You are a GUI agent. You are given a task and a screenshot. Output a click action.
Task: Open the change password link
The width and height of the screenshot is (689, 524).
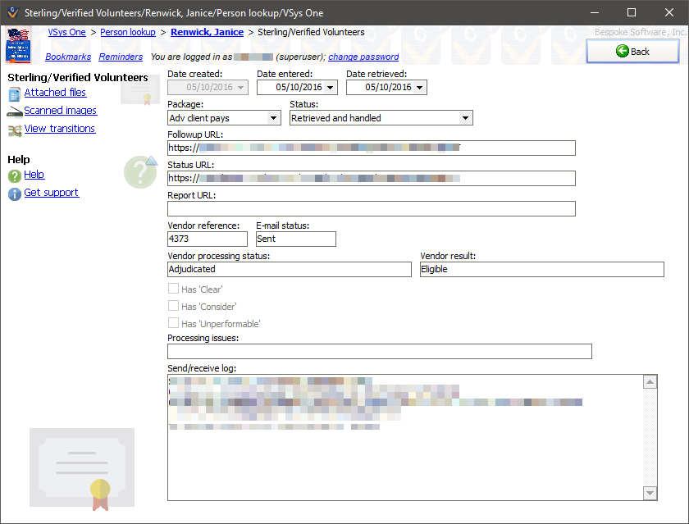point(363,57)
